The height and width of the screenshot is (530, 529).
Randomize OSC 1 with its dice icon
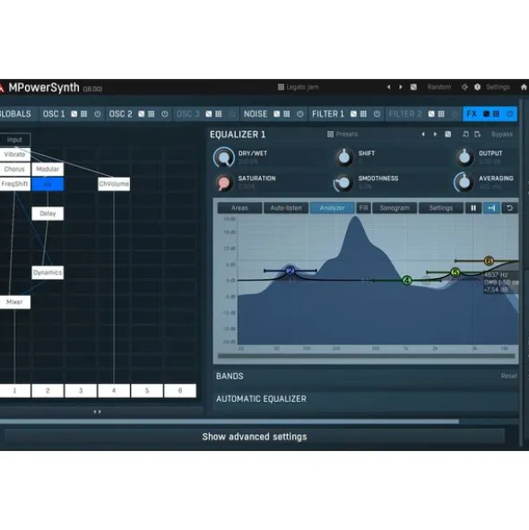[74, 114]
